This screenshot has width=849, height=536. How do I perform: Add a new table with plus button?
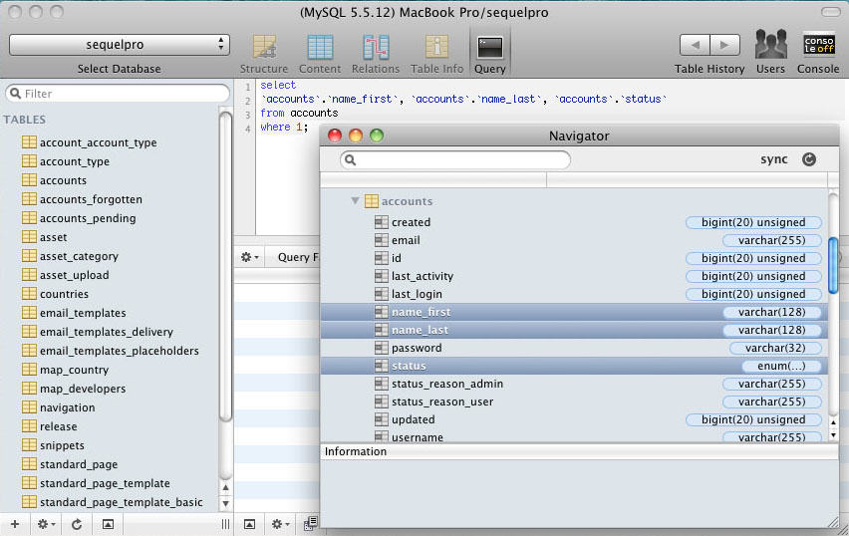pyautogui.click(x=15, y=524)
